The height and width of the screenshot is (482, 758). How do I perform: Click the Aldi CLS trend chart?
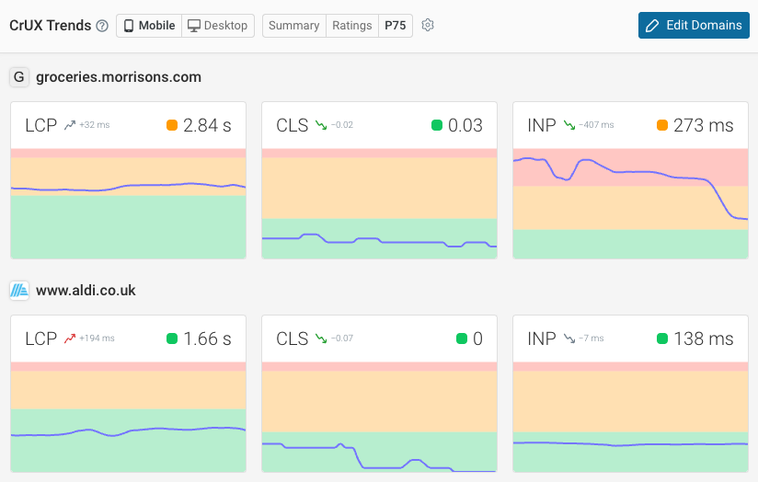click(380, 417)
